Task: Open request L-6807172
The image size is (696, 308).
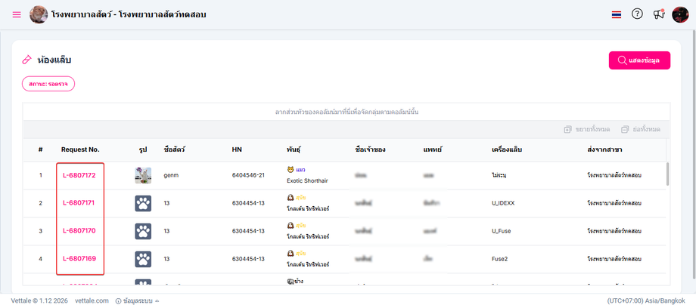Action: click(79, 175)
